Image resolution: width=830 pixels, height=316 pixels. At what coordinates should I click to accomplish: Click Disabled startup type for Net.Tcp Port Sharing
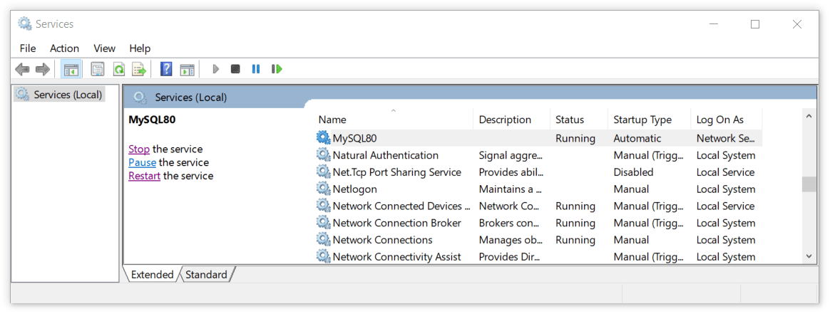(634, 172)
